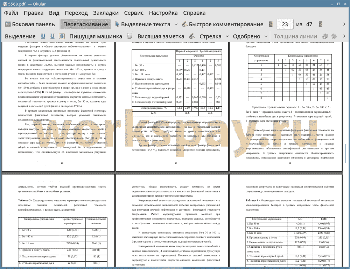Click the Вклад в дисперсию, % row label

[154, 108]
